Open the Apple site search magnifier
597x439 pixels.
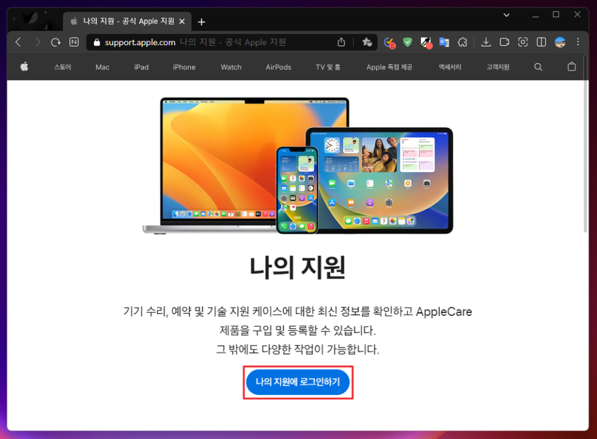point(538,67)
